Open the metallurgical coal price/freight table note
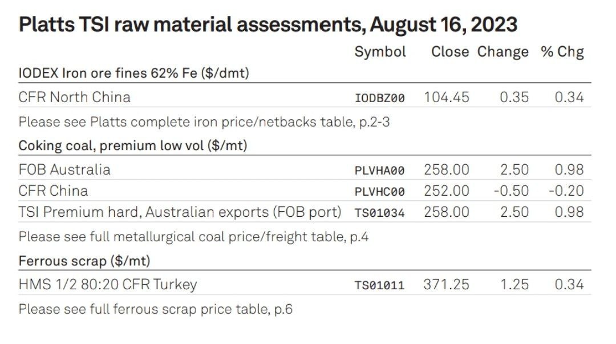 point(193,236)
